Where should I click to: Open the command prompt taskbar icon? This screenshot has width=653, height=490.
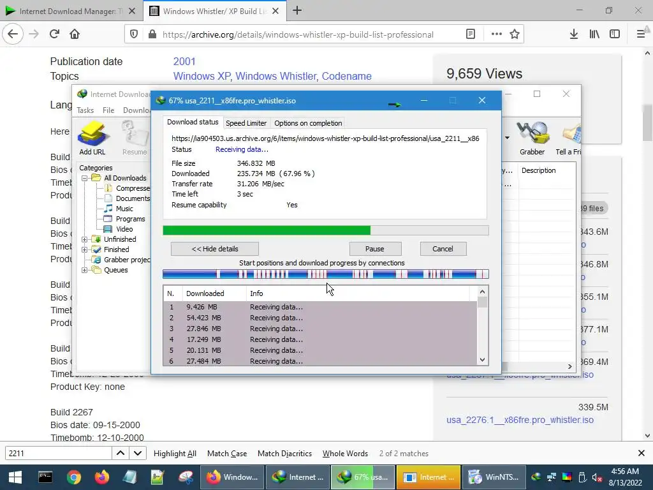click(45, 477)
